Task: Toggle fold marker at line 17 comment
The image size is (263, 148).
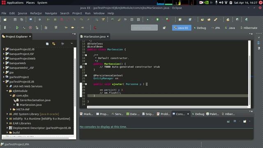Action: coord(86,55)
